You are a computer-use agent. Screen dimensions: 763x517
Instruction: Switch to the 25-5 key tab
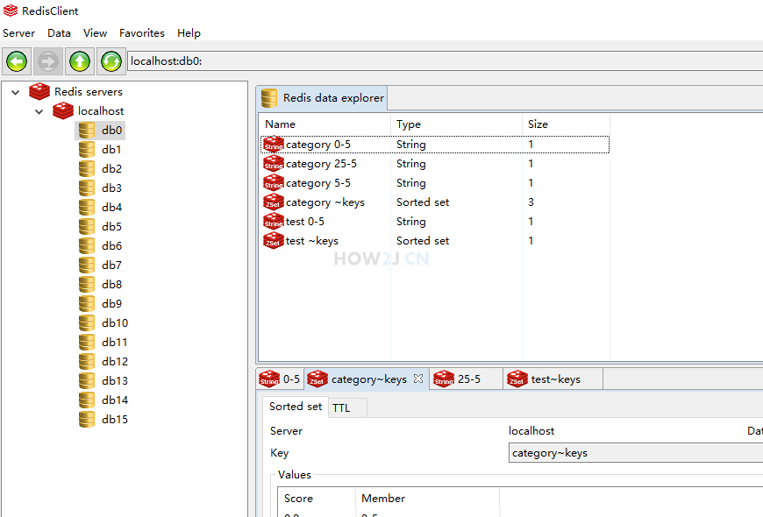point(467,379)
